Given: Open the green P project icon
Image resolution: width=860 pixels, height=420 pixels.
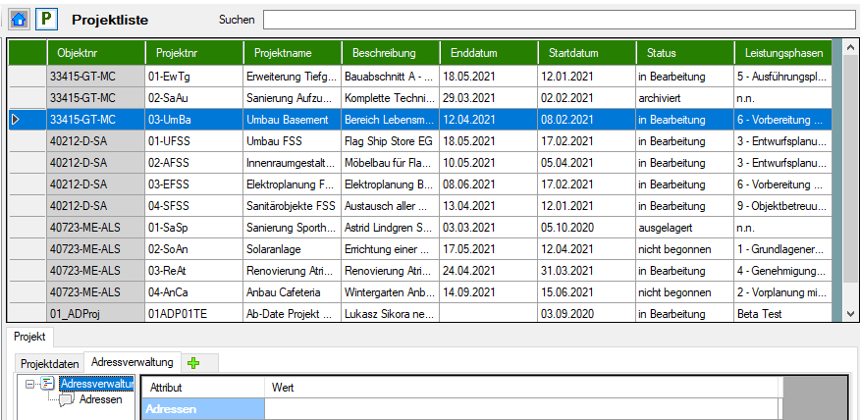Looking at the screenshot, I should (x=46, y=20).
